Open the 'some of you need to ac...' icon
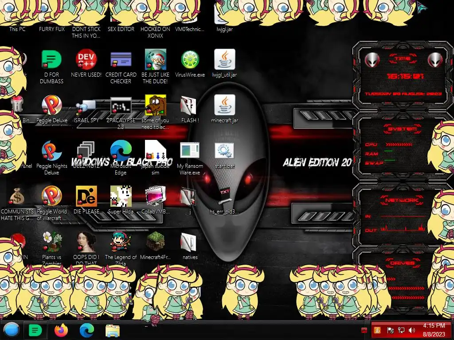The image size is (454, 340). [x=156, y=105]
